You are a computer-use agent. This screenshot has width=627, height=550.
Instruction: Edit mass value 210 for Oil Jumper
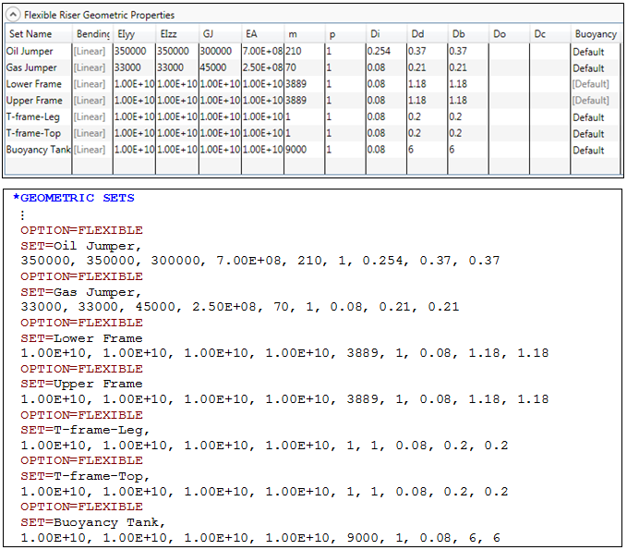point(305,51)
